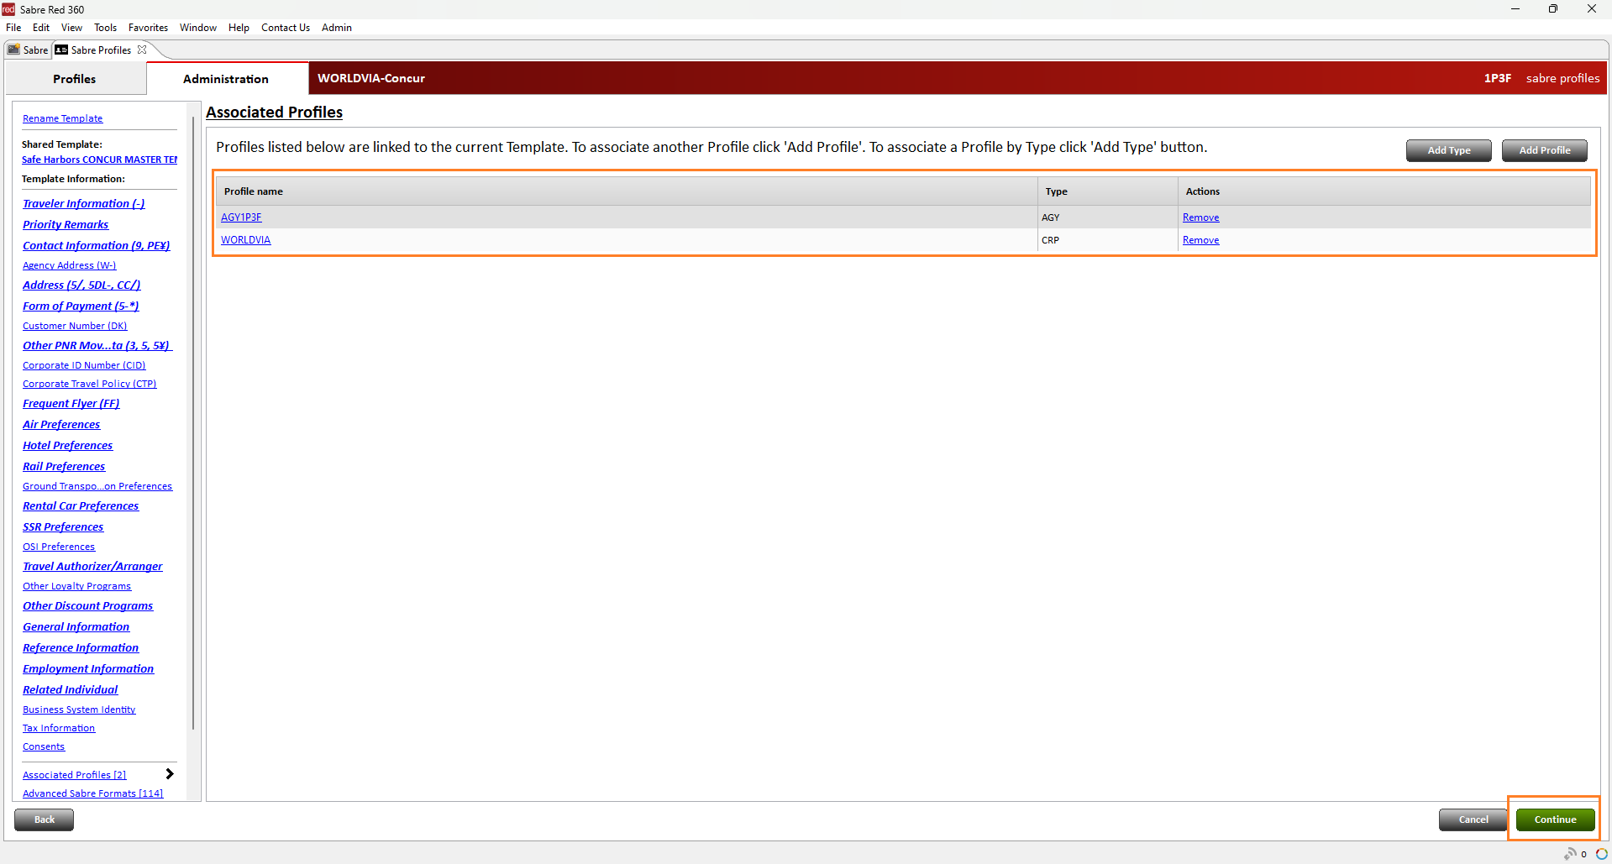The width and height of the screenshot is (1612, 864).
Task: Open Advanced Sabre Formats [114] link
Action: (x=93, y=793)
